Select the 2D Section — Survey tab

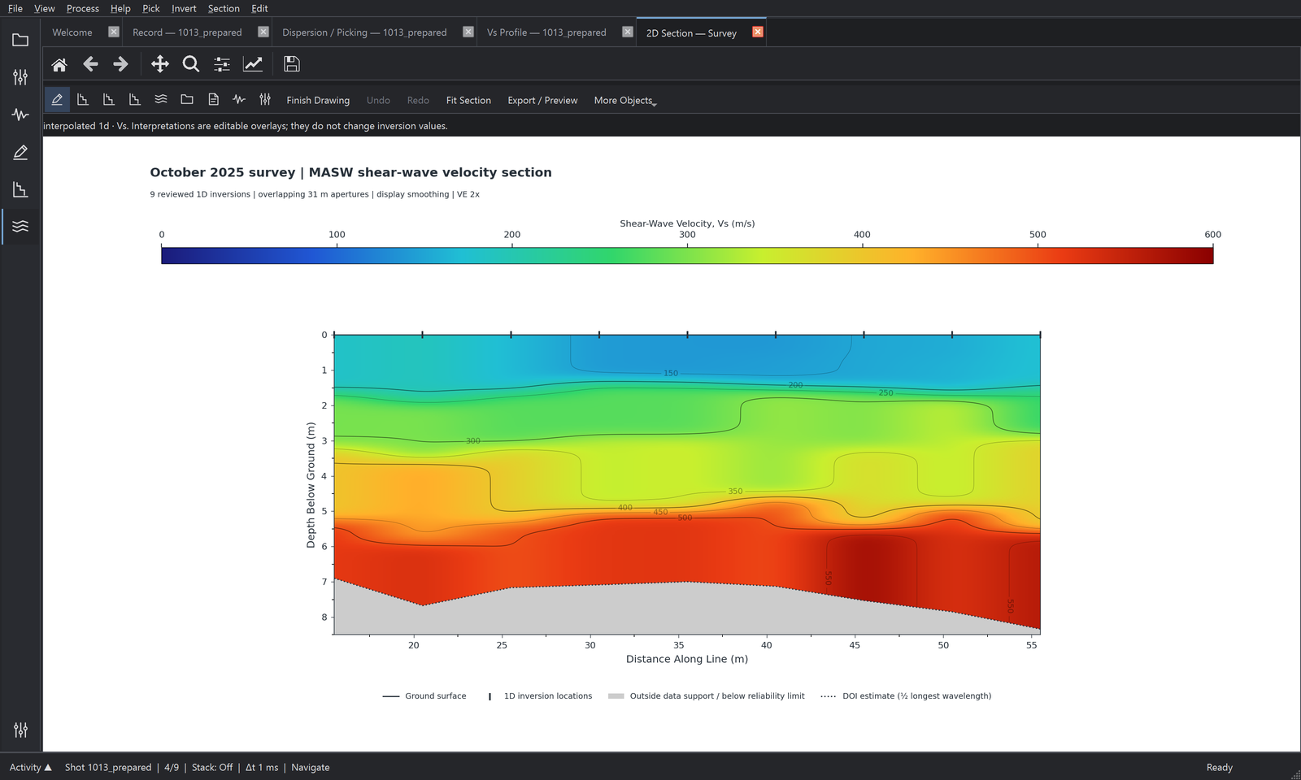pyautogui.click(x=691, y=32)
